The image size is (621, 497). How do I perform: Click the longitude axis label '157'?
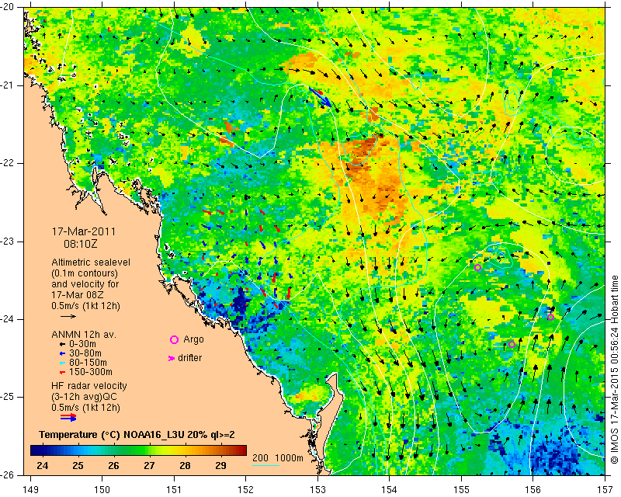coord(605,489)
